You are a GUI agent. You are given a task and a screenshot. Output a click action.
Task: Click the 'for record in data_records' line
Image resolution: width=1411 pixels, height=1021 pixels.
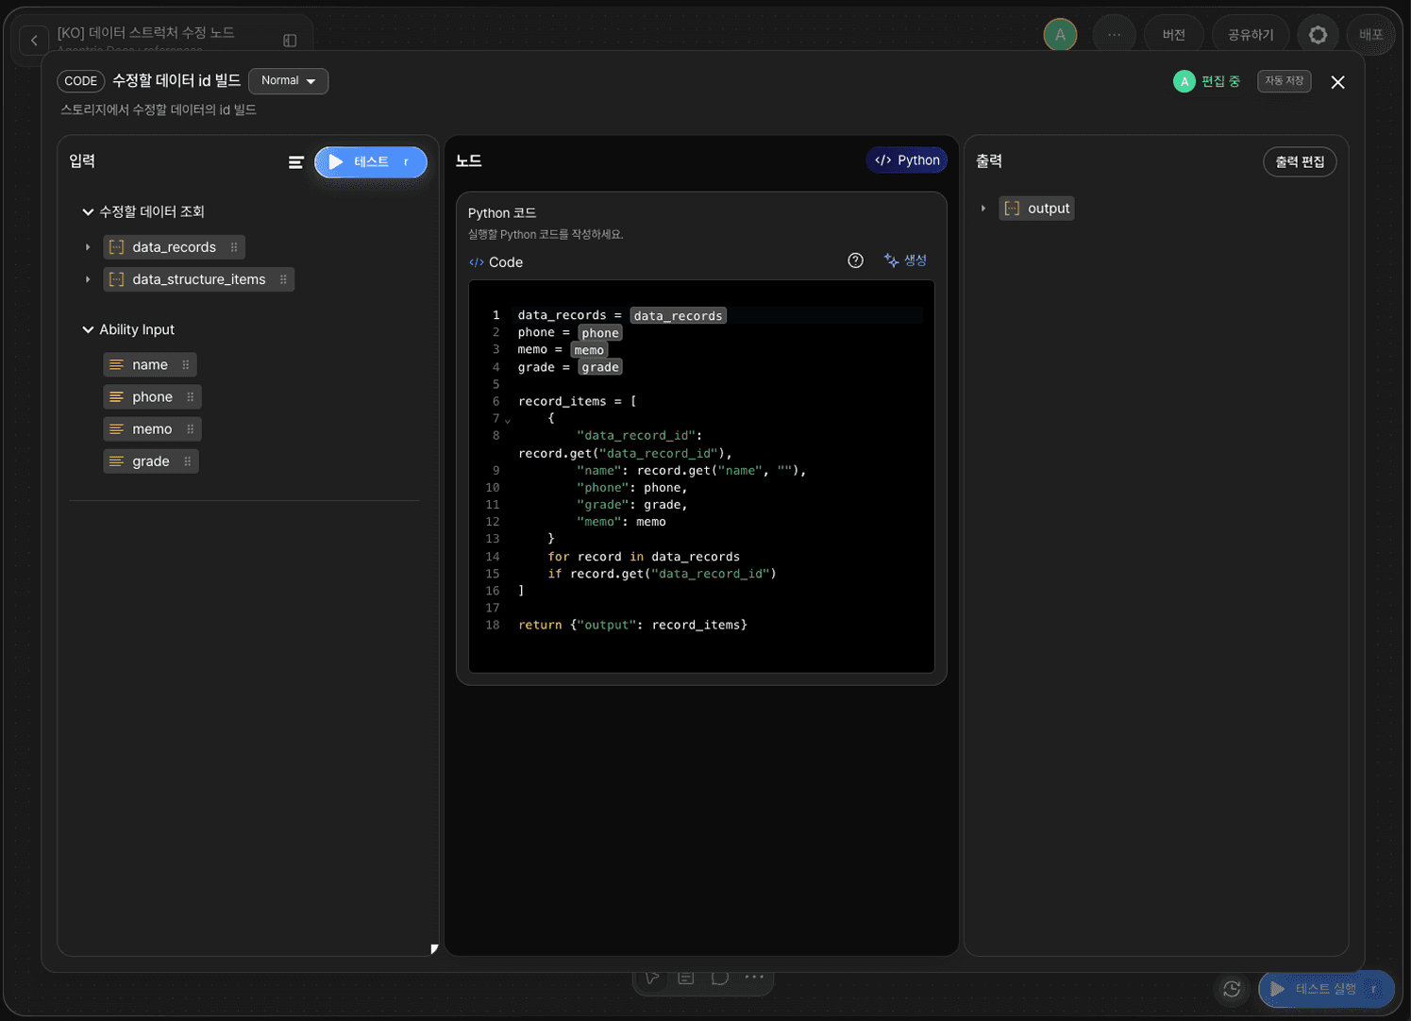coord(644,557)
